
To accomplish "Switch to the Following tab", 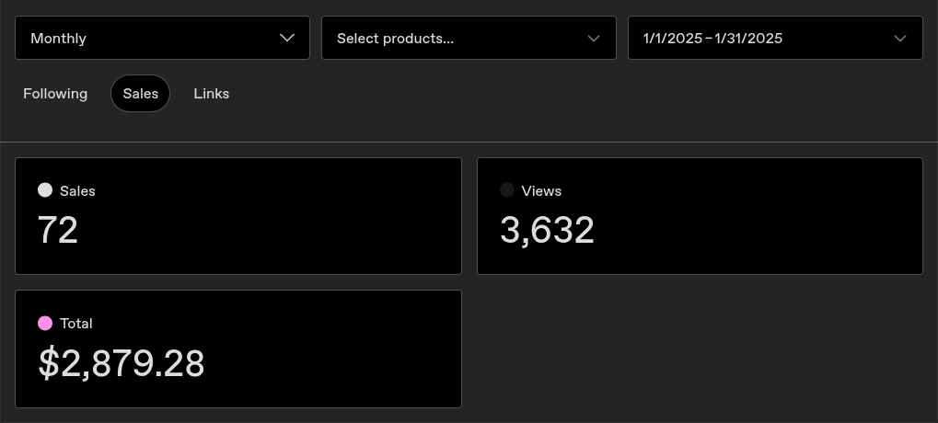I will click(55, 94).
